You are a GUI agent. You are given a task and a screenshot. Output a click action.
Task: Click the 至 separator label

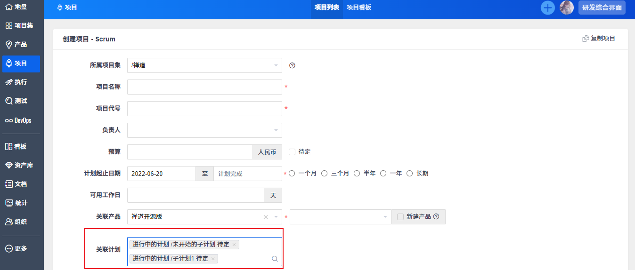point(205,174)
